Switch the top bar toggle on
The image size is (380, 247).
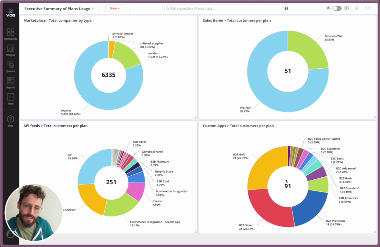[x=337, y=8]
